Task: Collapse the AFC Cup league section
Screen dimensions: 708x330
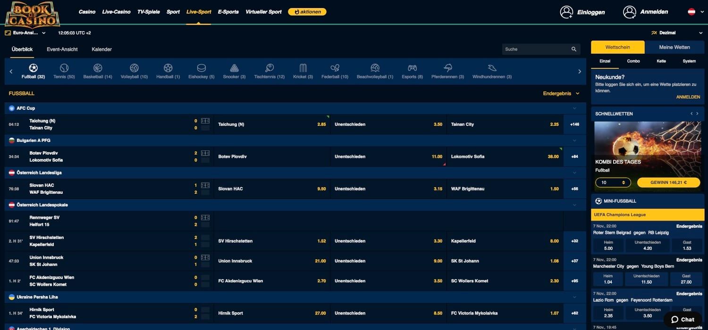Action: [574, 108]
